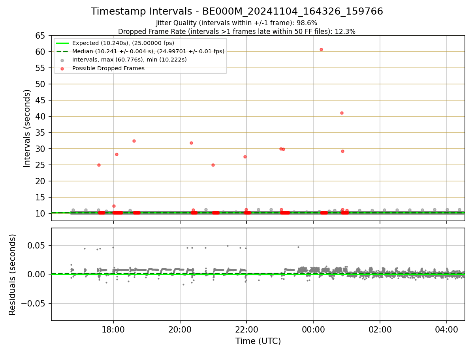
Task: Click the 'Expected (10.240s)' legend entry
Action: (123, 43)
